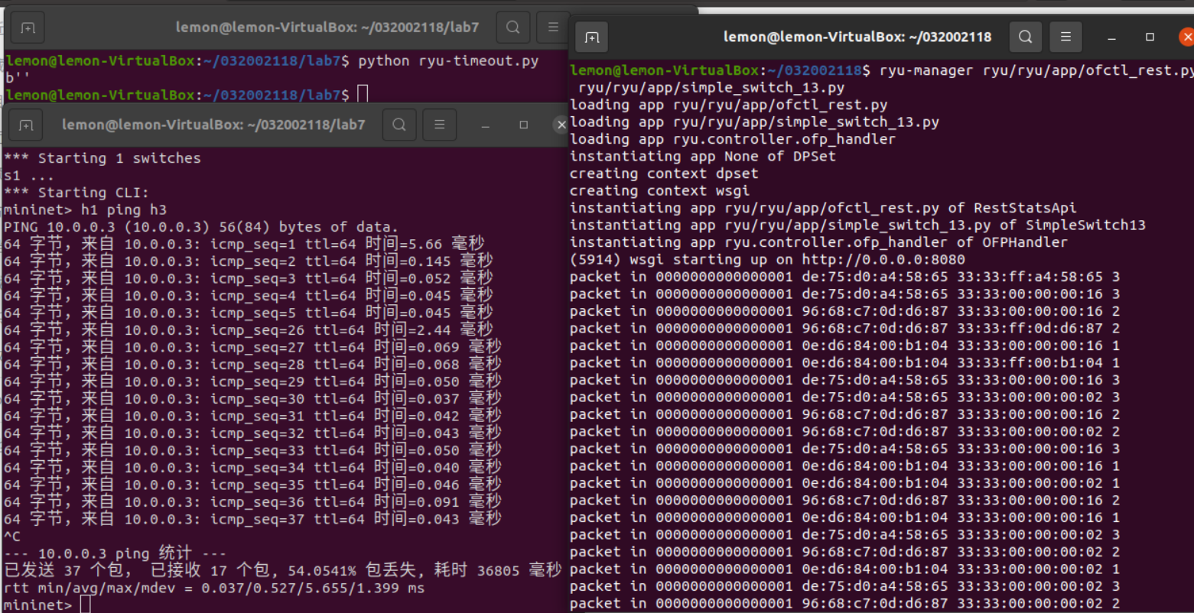Click the 'creating context wsgi' line
The image size is (1194, 613).
(x=660, y=191)
